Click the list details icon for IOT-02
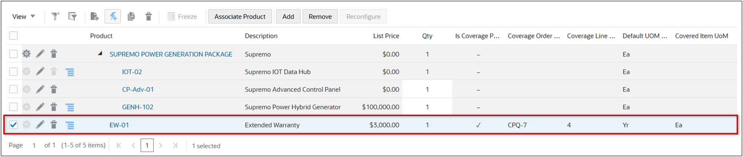 coord(70,72)
